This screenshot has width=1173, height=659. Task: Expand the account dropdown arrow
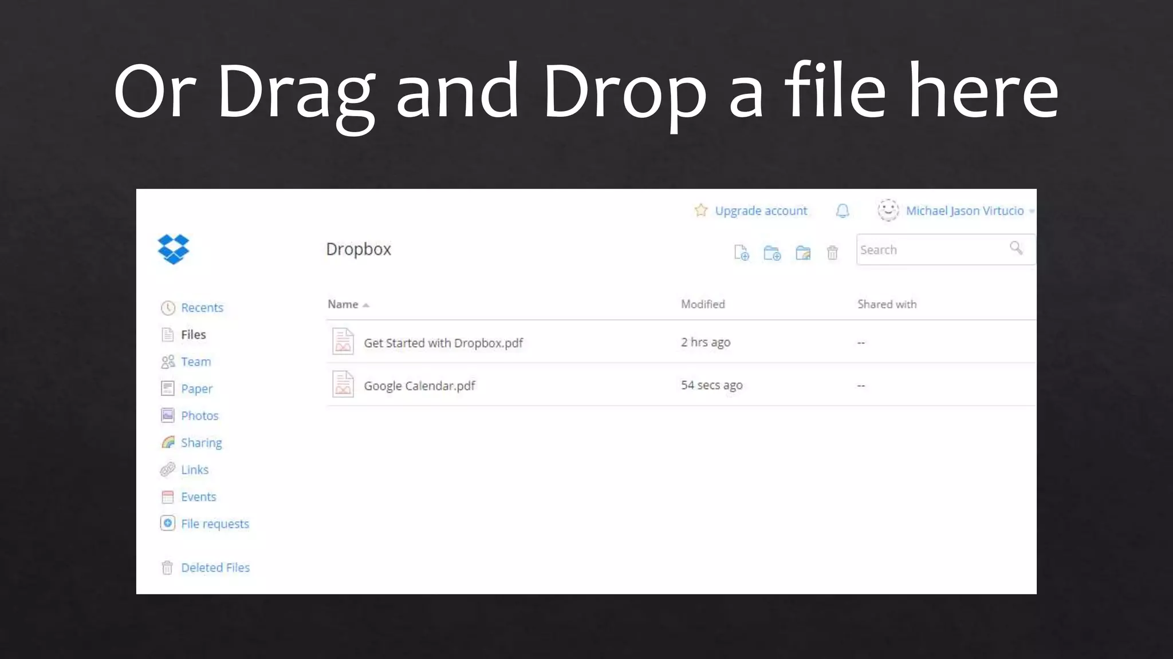click(1032, 211)
